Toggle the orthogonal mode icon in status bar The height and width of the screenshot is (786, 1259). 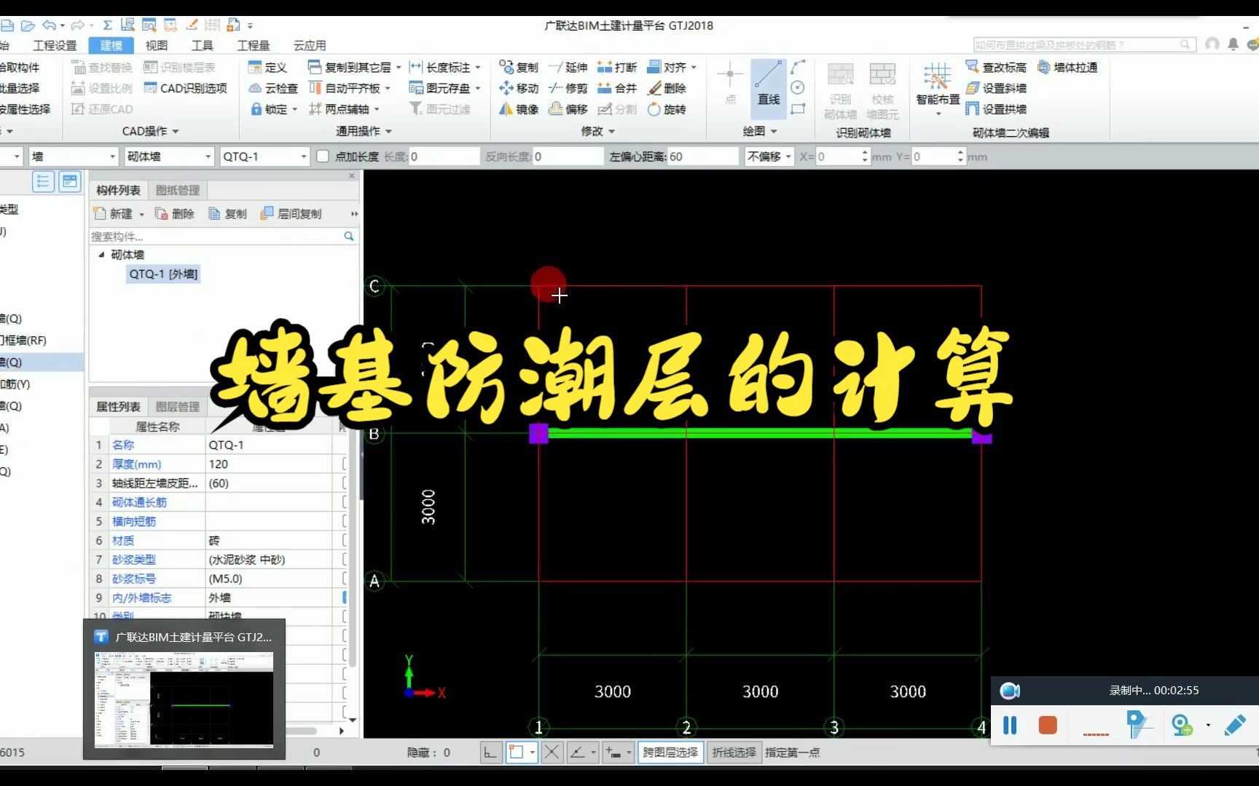490,753
